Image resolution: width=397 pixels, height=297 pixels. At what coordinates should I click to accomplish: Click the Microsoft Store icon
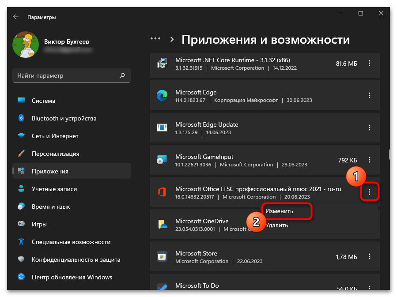pos(162,256)
